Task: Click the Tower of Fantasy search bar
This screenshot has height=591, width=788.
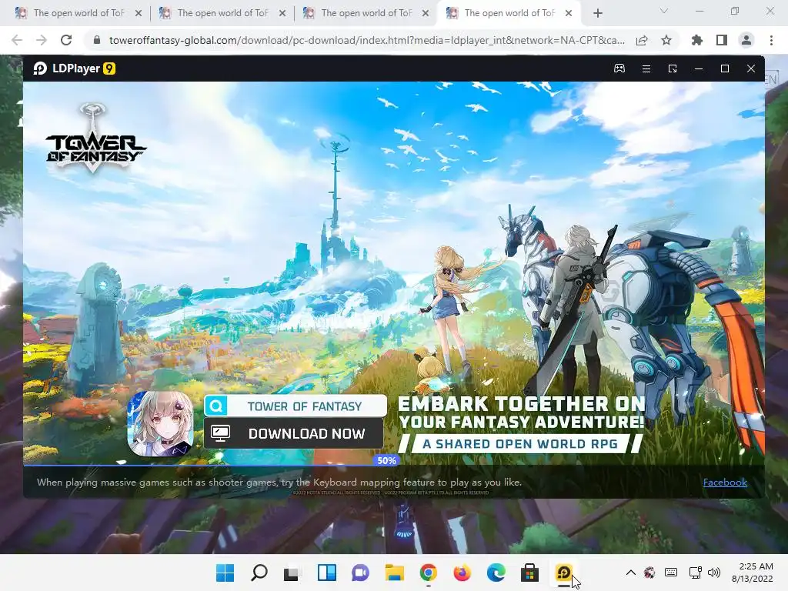Action: (295, 406)
